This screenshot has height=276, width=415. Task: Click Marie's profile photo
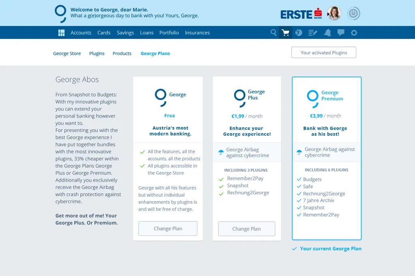coord(334,13)
